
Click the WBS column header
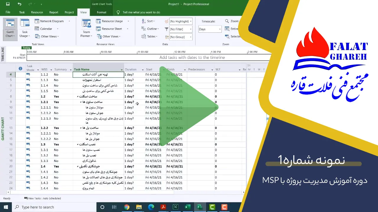(x=46, y=69)
